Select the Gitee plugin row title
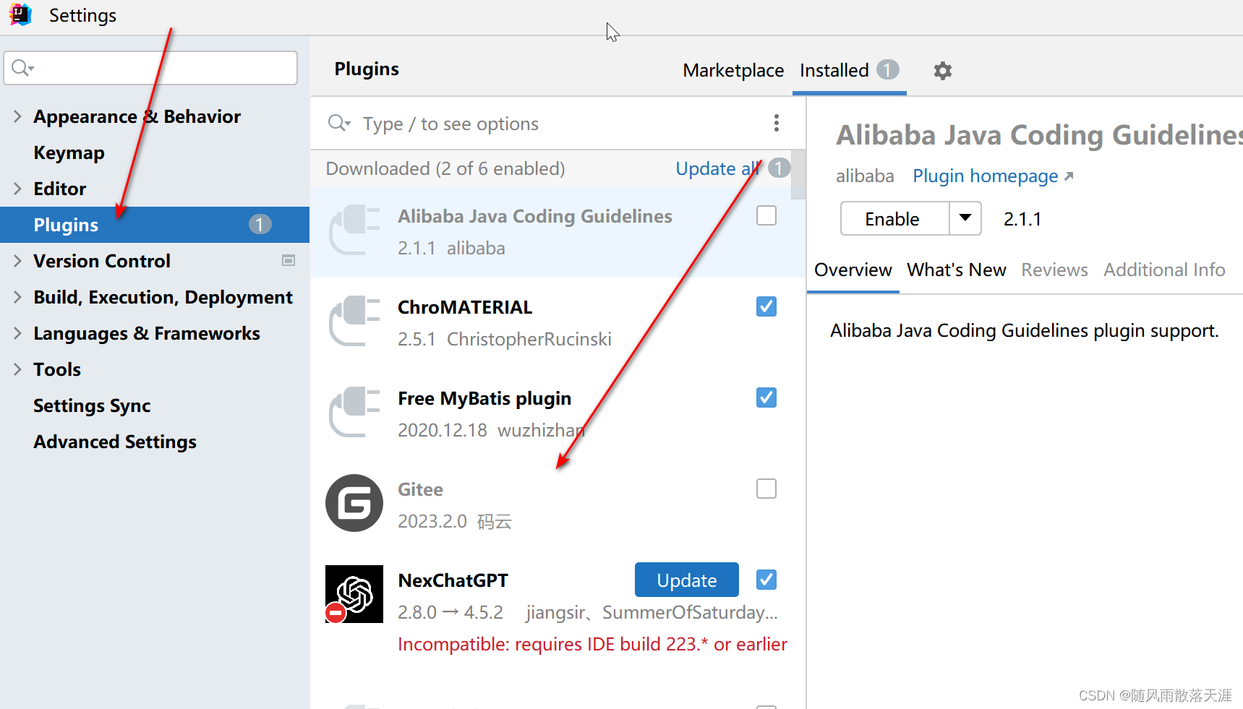 tap(420, 489)
